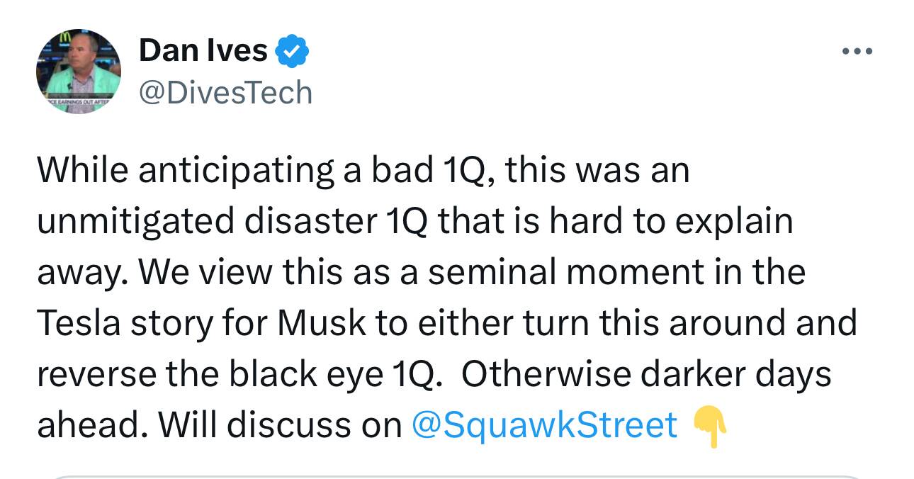Click the "Will discuss on" text
The width and height of the screenshot is (914, 479).
coord(280,425)
